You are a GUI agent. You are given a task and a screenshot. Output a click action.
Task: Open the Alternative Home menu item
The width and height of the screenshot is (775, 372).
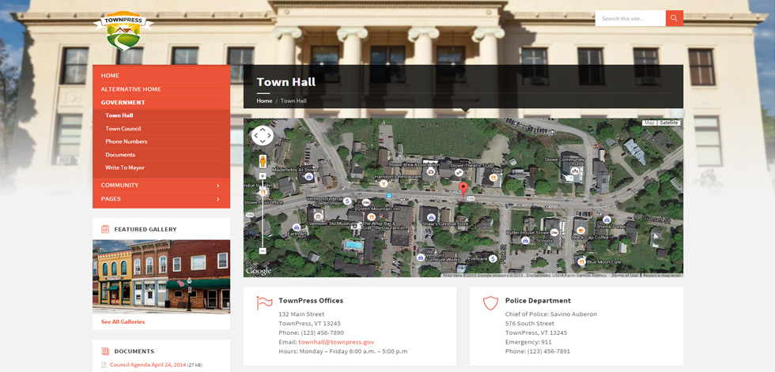pos(131,89)
